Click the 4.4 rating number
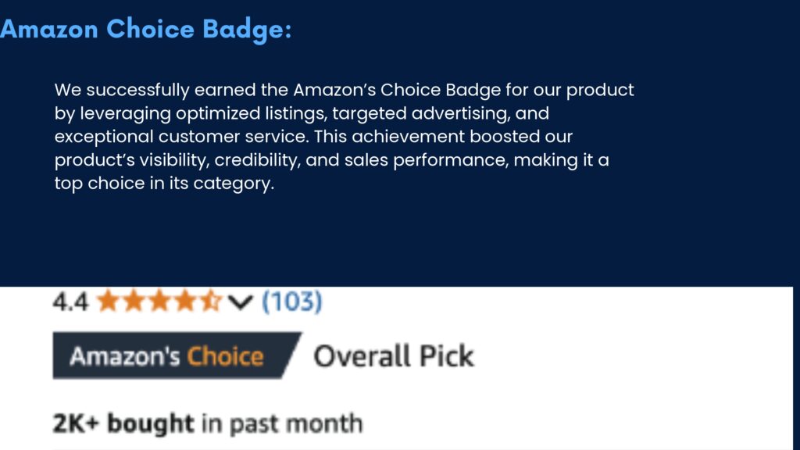Image resolution: width=800 pixels, height=450 pixels. [x=71, y=302]
